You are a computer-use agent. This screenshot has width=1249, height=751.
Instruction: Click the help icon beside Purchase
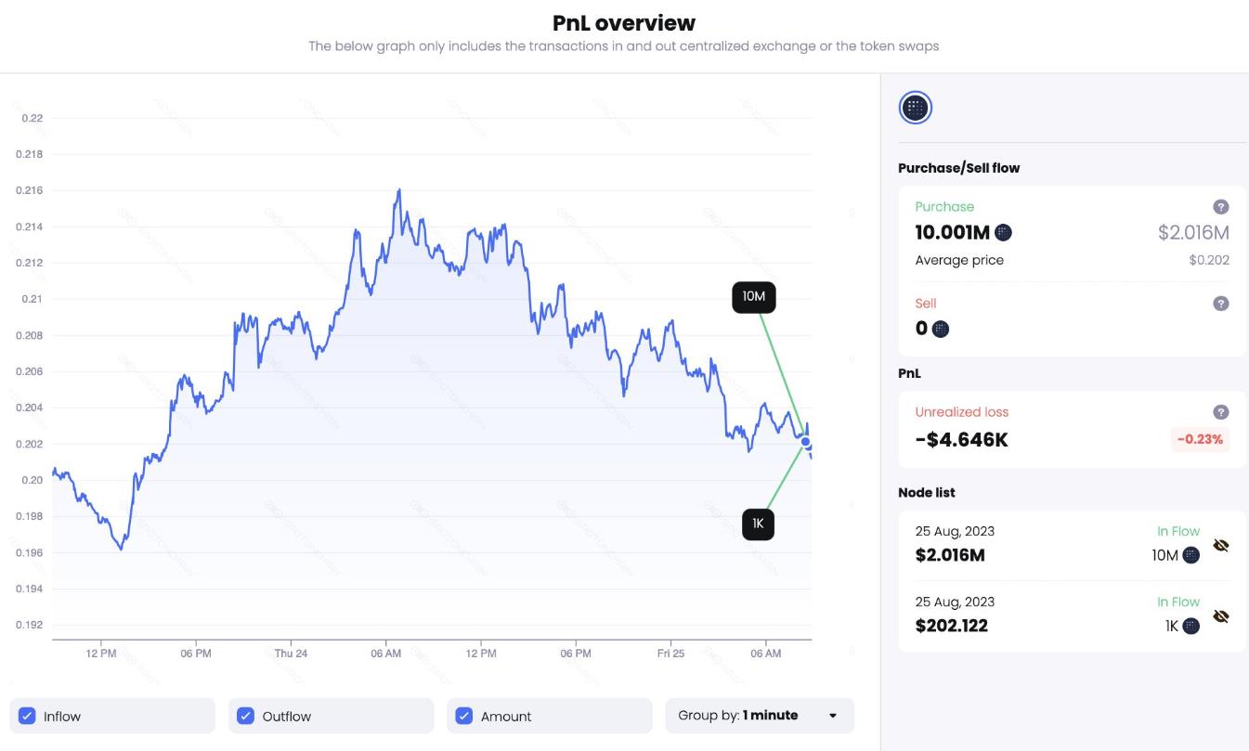pos(1221,207)
